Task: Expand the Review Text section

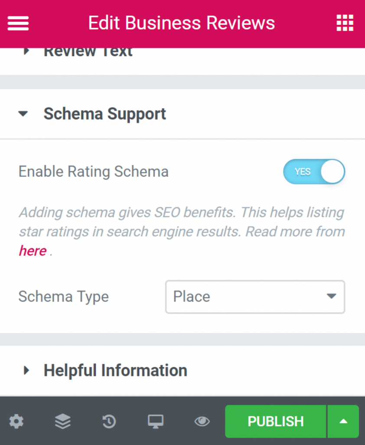Action: coord(26,51)
